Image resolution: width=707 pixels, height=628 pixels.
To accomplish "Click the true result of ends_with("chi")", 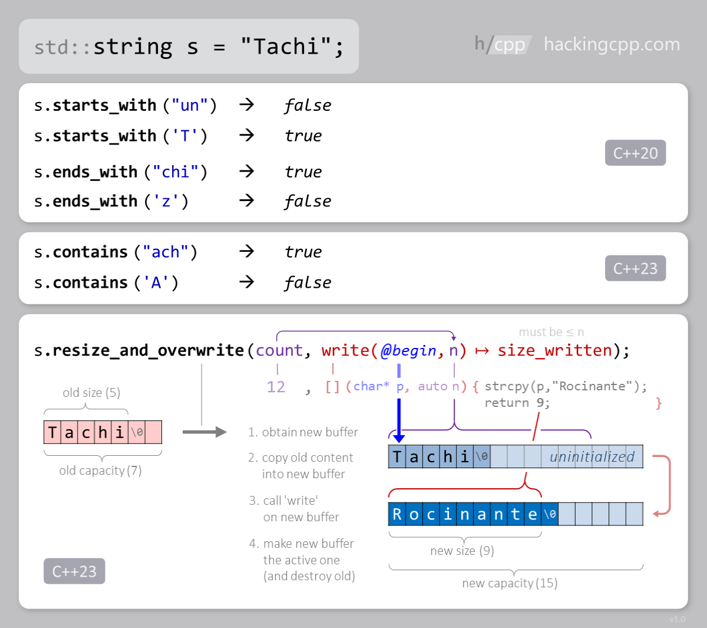I will pyautogui.click(x=303, y=172).
